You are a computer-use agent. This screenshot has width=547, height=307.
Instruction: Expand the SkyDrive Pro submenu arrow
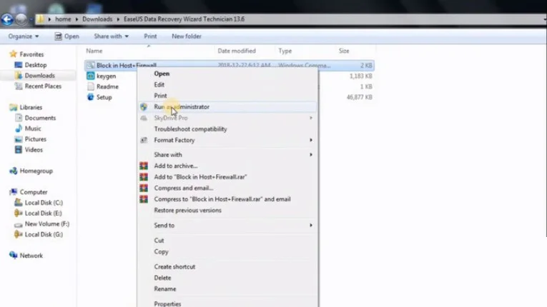coord(310,118)
